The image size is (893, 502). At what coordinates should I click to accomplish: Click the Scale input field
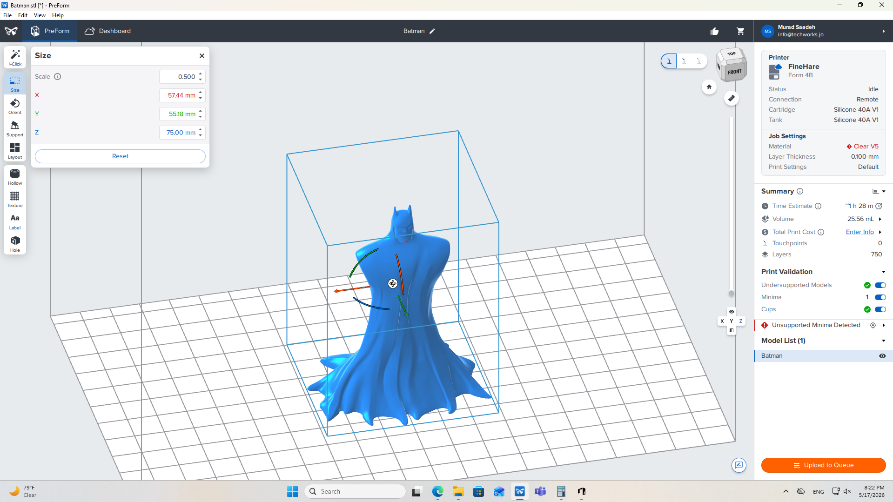click(x=182, y=77)
